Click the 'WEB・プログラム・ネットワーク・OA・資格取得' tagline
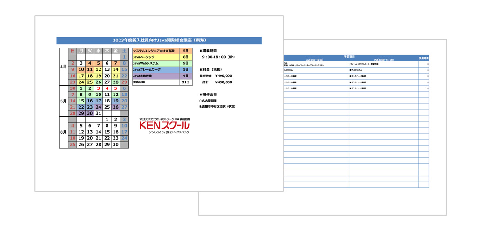This screenshot has width=482, height=231. pos(164,119)
